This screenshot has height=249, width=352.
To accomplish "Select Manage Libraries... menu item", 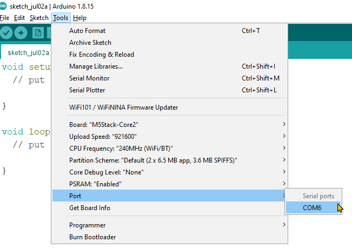I will (170, 66).
